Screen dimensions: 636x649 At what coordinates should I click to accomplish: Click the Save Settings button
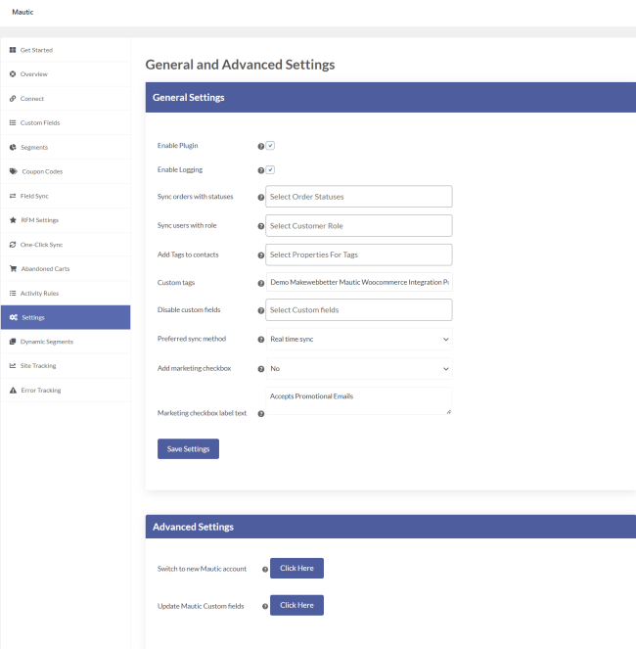point(188,448)
